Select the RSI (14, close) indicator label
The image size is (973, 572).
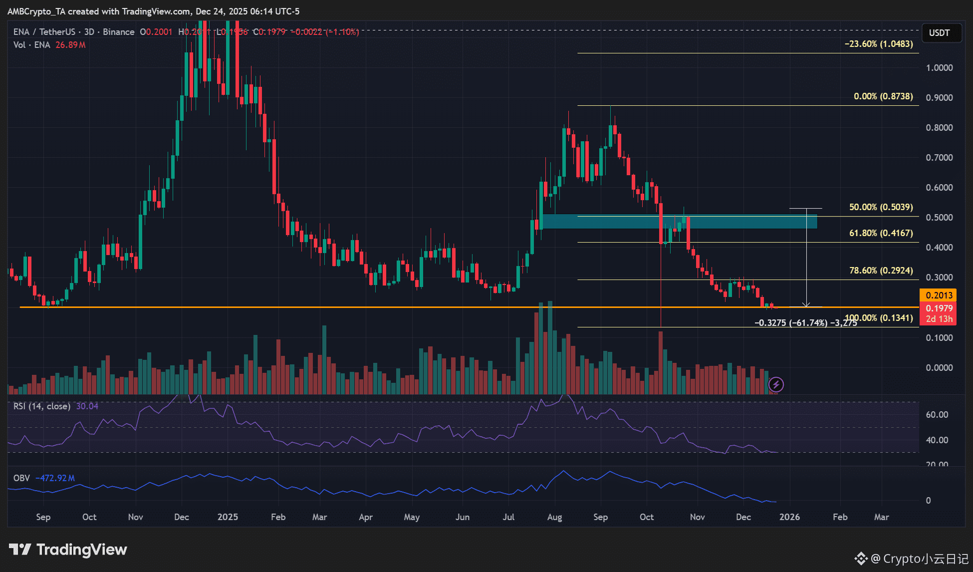pos(42,406)
